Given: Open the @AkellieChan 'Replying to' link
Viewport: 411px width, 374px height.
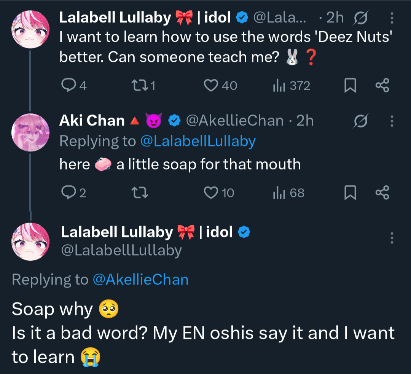Looking at the screenshot, I should coord(140,280).
